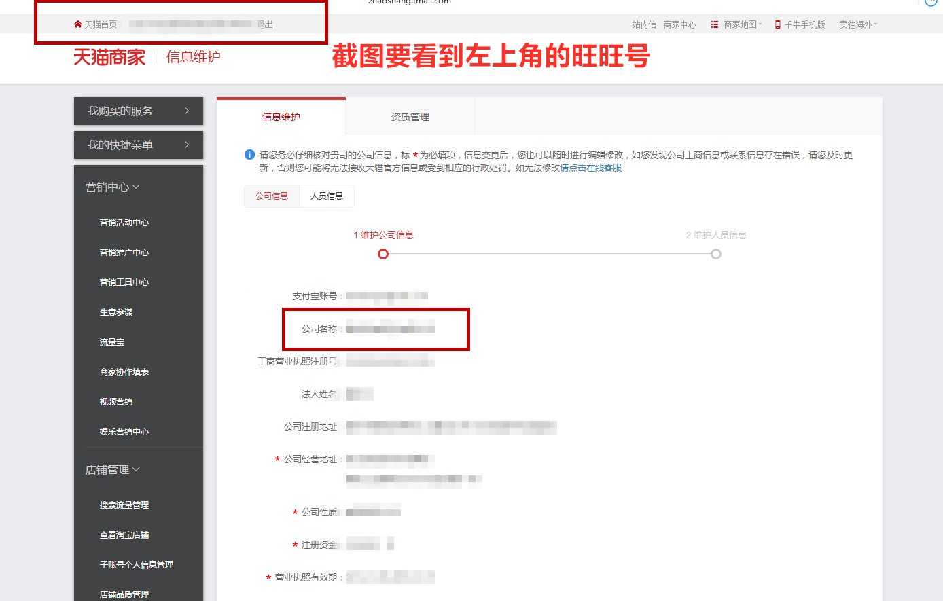Select the 人员信息 sub-tab
Screen dimensions: 943x601
click(x=327, y=196)
